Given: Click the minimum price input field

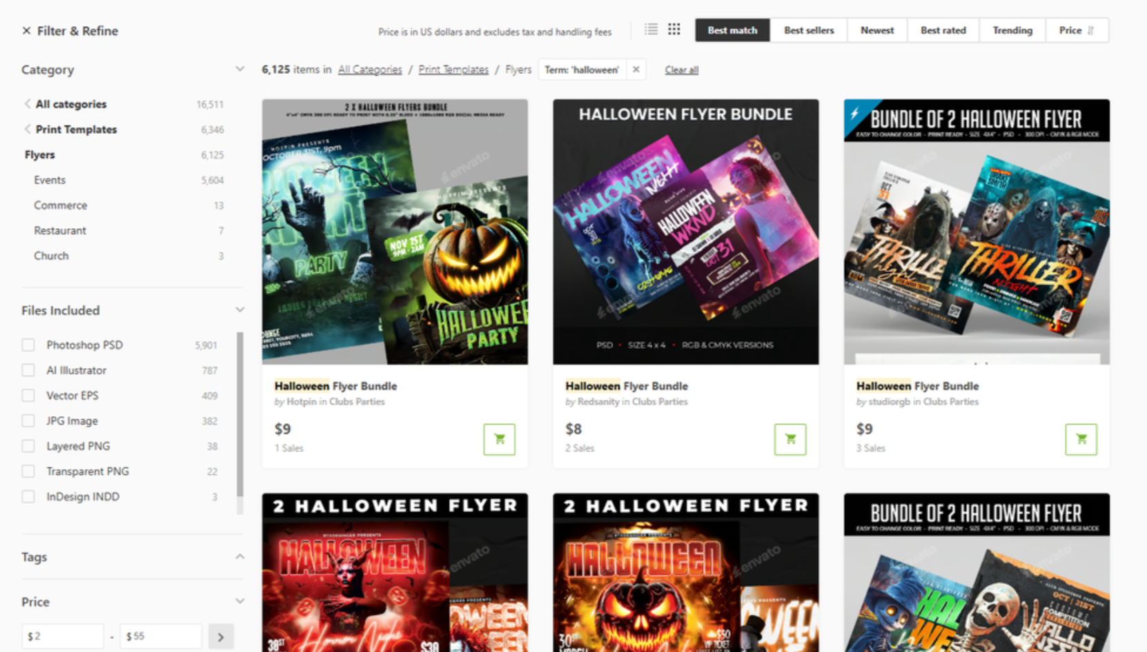Looking at the screenshot, I should point(63,635).
